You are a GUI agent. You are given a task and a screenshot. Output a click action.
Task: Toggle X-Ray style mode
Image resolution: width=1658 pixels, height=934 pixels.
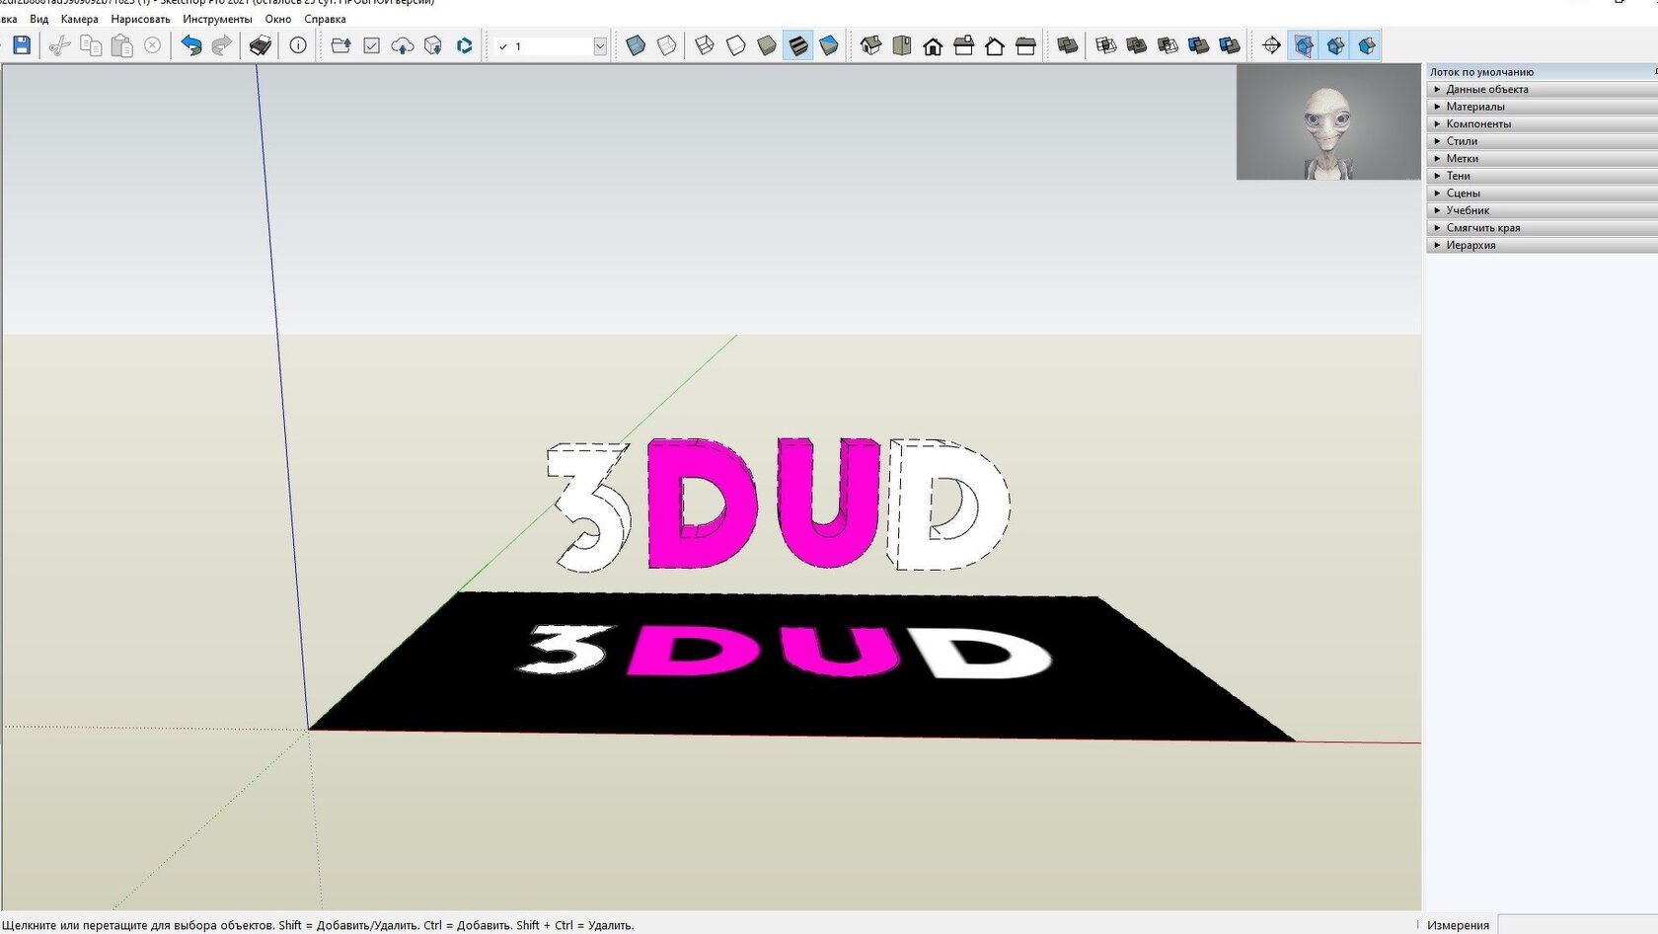pyautogui.click(x=636, y=45)
